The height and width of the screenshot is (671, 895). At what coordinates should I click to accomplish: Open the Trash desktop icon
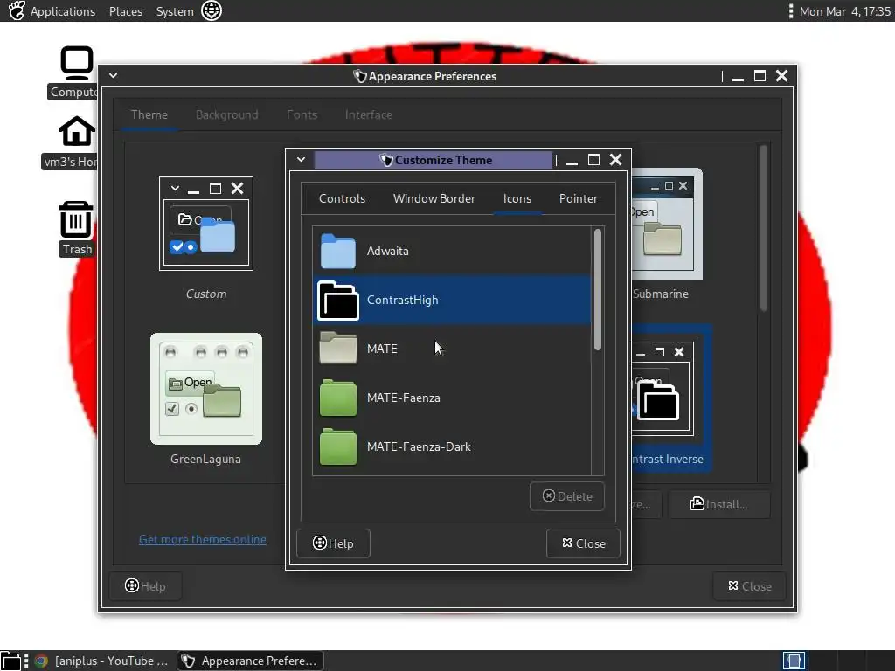(x=76, y=219)
